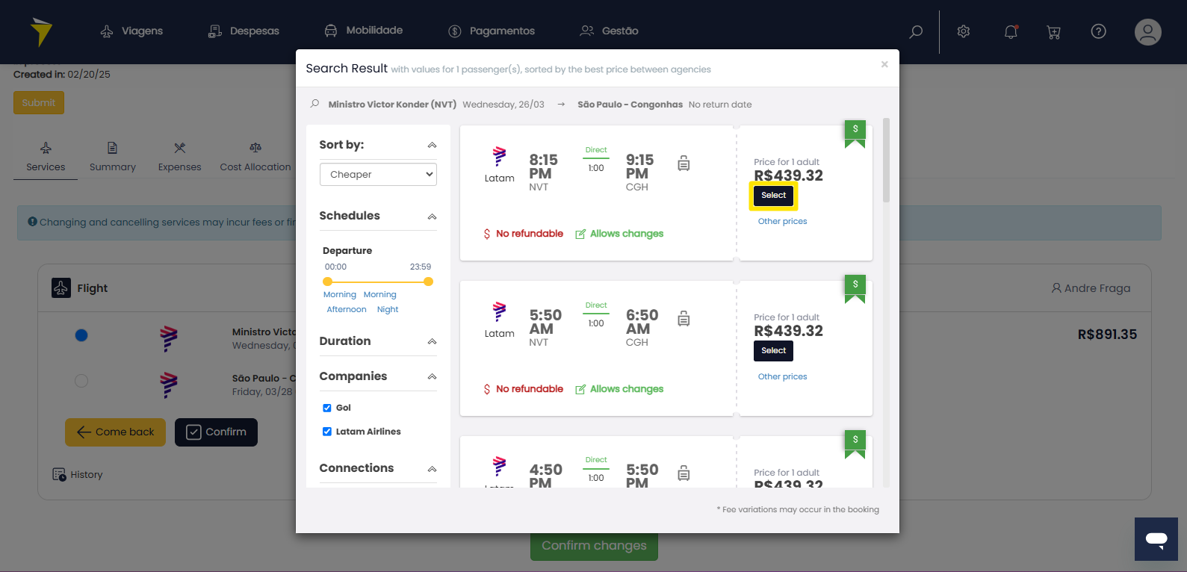This screenshot has height=572, width=1187.
Task: Click green dollar ribbon on 8:15 PM flight
Action: coord(855,134)
